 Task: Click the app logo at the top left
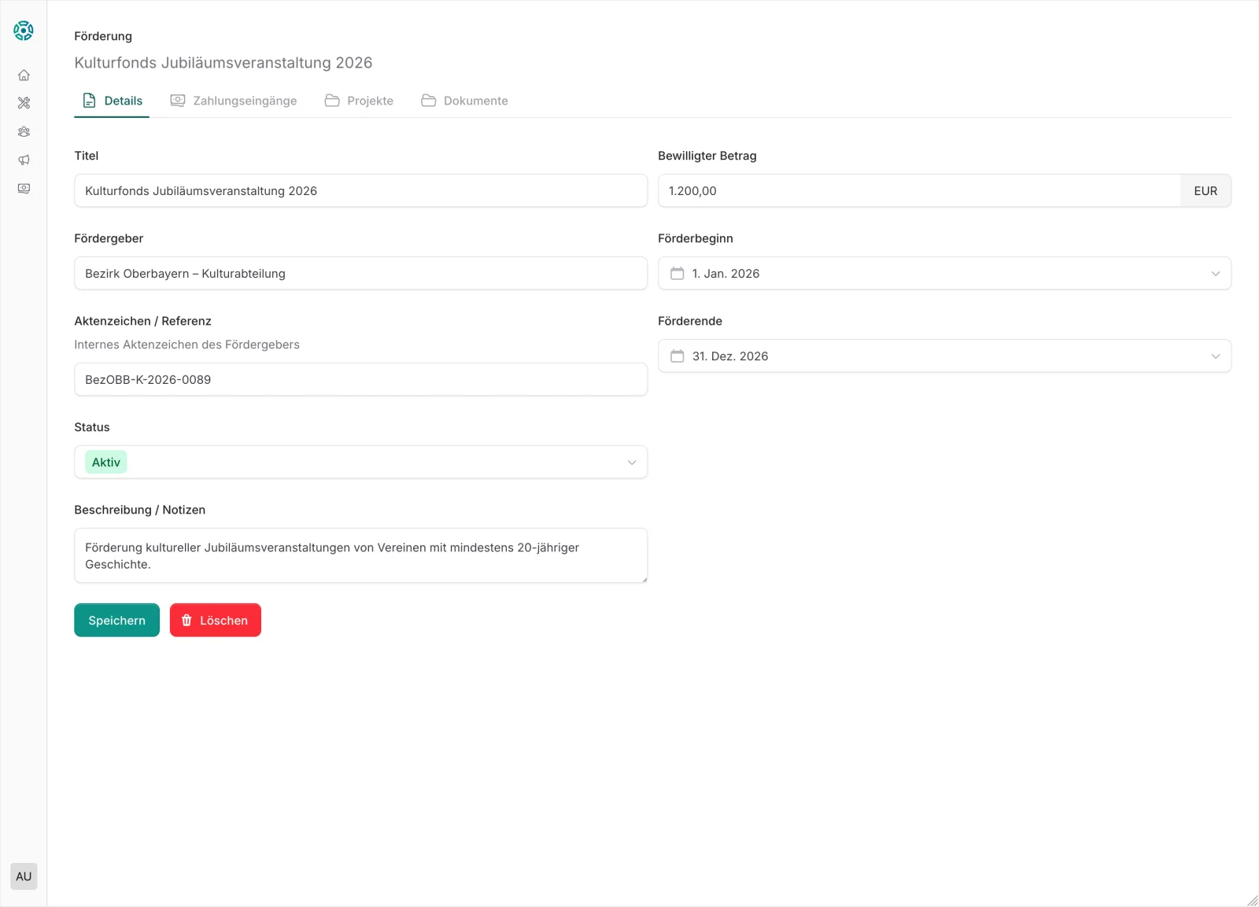tap(24, 31)
